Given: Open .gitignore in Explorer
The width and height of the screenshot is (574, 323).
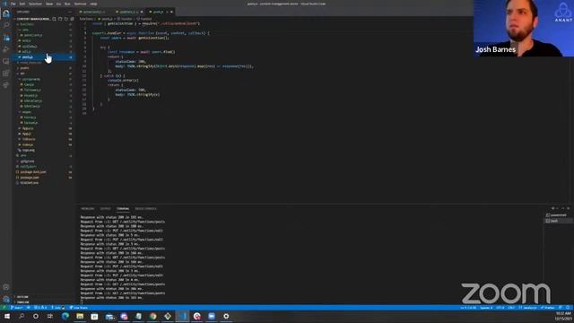Looking at the screenshot, I should (x=44, y=161).
